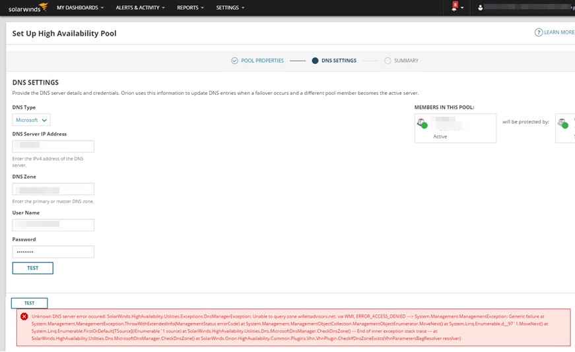This screenshot has width=575, height=352.
Task: Click the protecting member server icon
Action: click(562, 123)
